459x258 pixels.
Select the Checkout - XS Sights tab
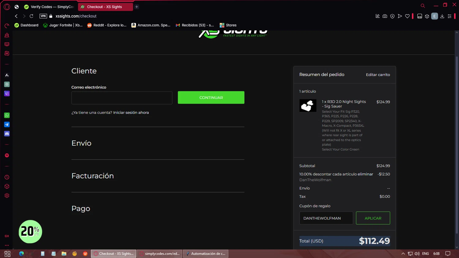click(105, 7)
